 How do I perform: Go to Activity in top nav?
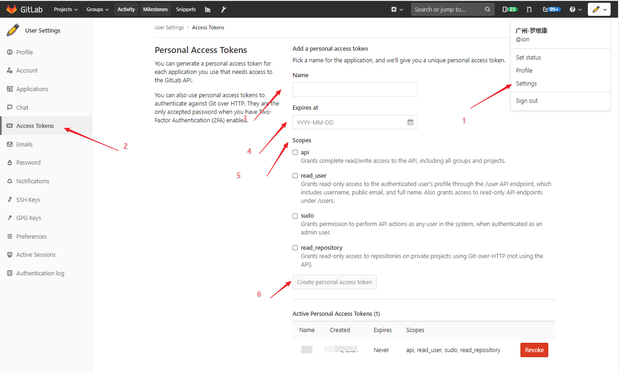tap(126, 9)
